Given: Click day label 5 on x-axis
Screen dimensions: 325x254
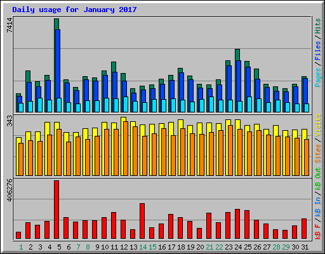Looking at the screenshot, I should (59, 247).
